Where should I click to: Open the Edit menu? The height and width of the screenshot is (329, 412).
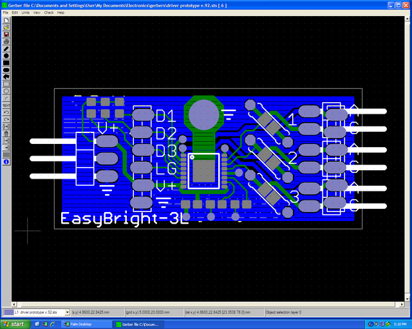(x=15, y=13)
